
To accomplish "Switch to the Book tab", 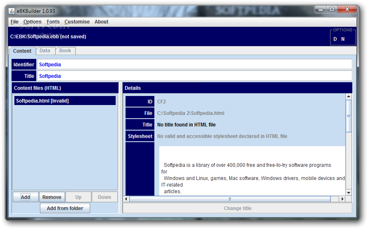I will pos(65,51).
